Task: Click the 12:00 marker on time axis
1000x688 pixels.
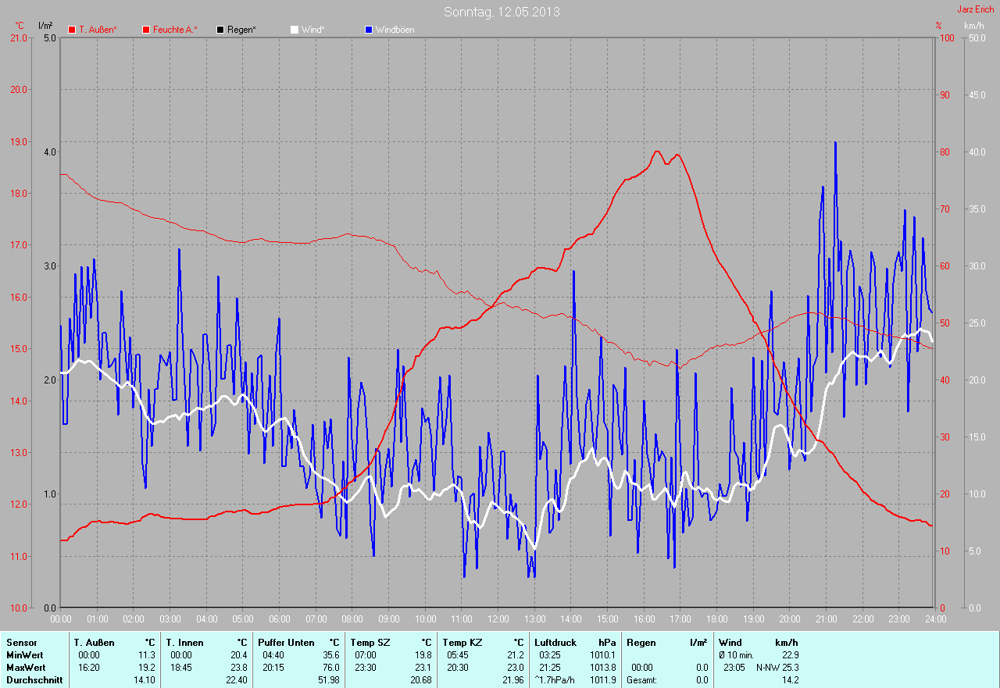Action: coord(498,618)
